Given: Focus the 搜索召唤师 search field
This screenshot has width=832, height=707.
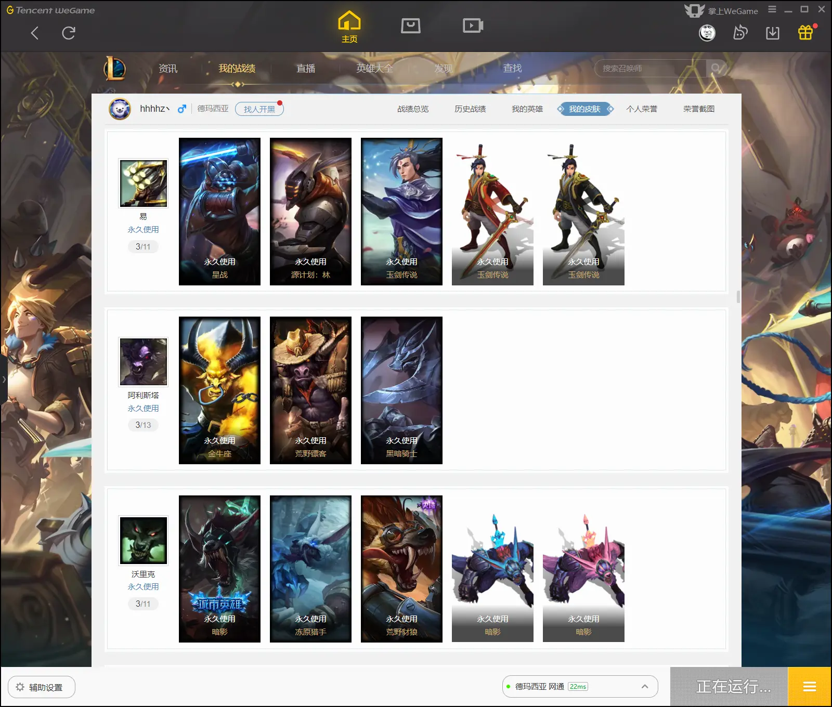Looking at the screenshot, I should point(650,68).
